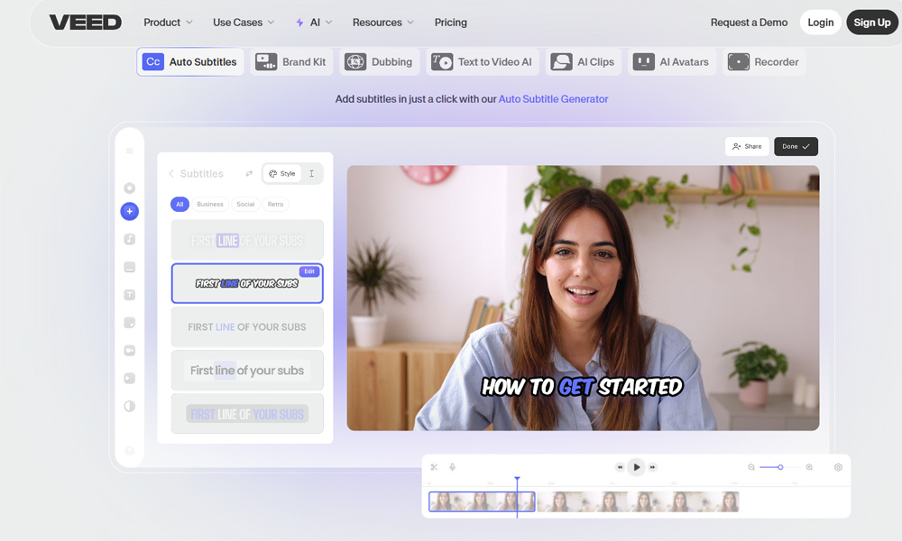Open the AI dropdown menu
The height and width of the screenshot is (541, 902).
314,23
